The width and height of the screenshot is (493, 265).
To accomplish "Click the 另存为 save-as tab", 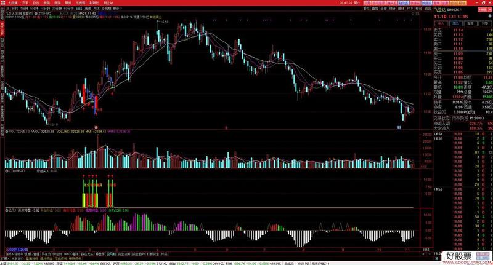I will pyautogui.click(x=46, y=254).
